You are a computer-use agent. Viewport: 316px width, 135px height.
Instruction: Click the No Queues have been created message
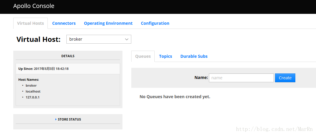pyautogui.click(x=175, y=97)
